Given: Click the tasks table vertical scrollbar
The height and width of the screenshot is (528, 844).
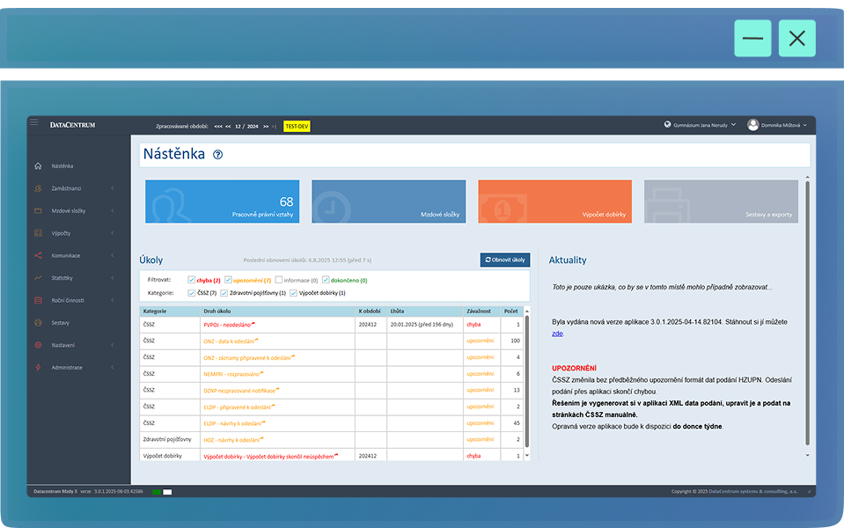Looking at the screenshot, I should tap(527, 382).
